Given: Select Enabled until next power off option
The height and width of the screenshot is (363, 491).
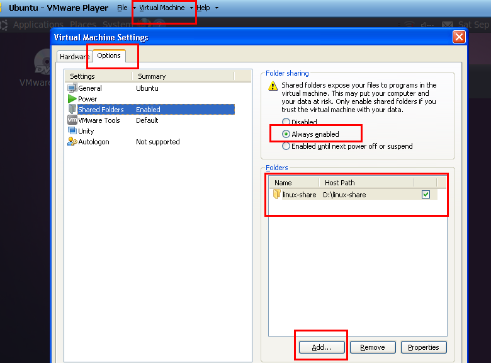Looking at the screenshot, I should pyautogui.click(x=347, y=146).
